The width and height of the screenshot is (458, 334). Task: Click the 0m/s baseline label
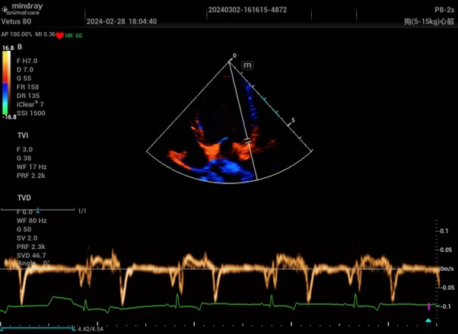point(446,269)
